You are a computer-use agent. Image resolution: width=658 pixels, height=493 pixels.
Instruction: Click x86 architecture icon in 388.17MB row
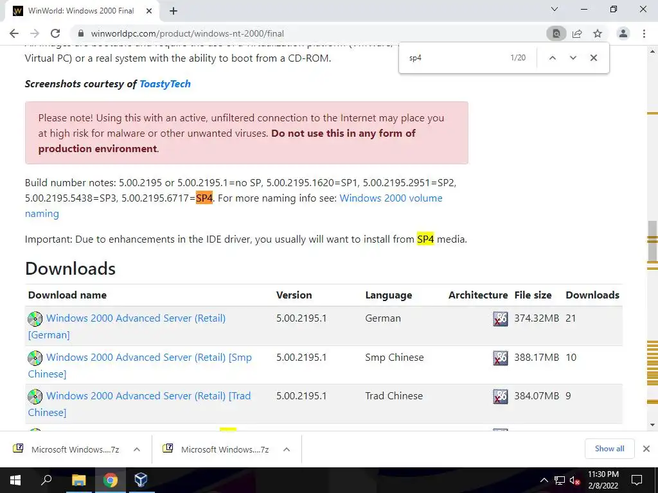(500, 358)
